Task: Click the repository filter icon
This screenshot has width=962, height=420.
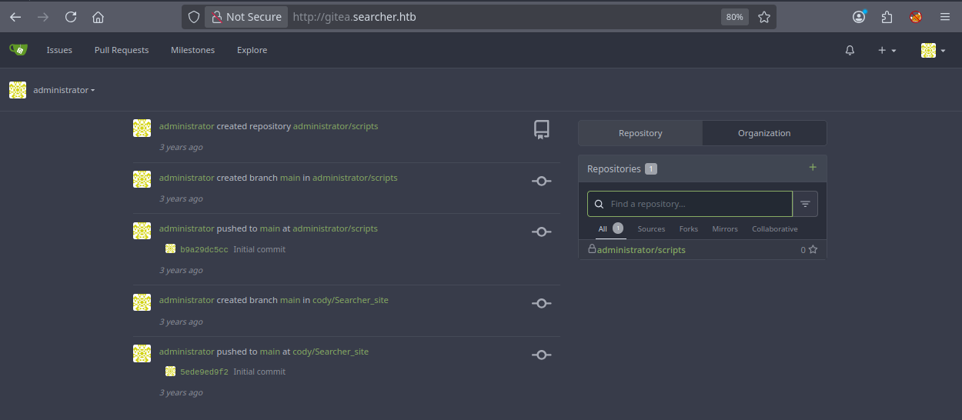Action: 805,204
